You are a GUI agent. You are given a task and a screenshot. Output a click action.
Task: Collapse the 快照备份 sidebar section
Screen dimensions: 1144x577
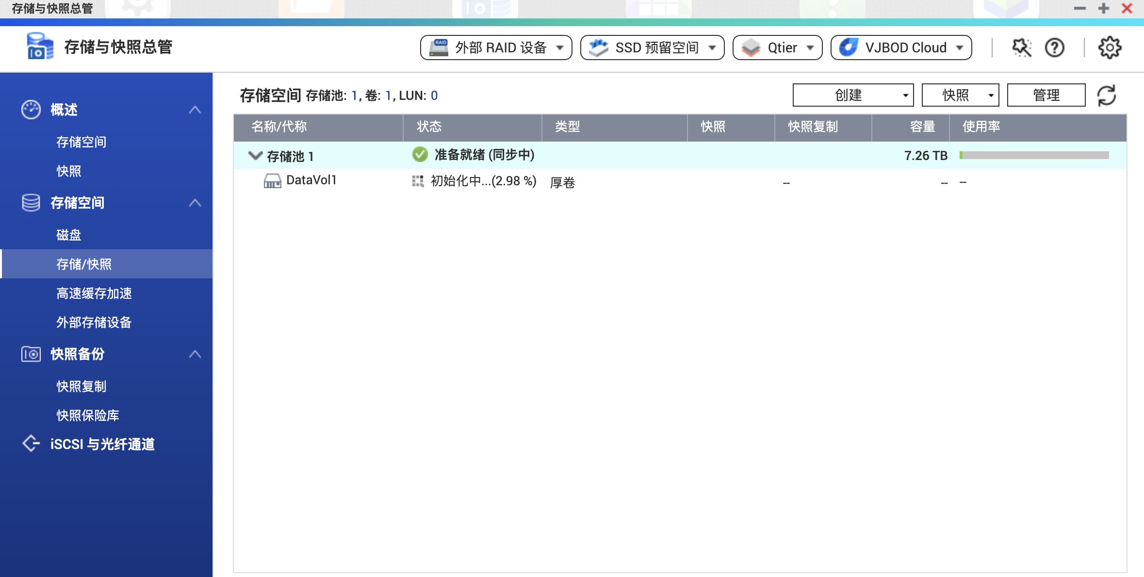click(195, 354)
